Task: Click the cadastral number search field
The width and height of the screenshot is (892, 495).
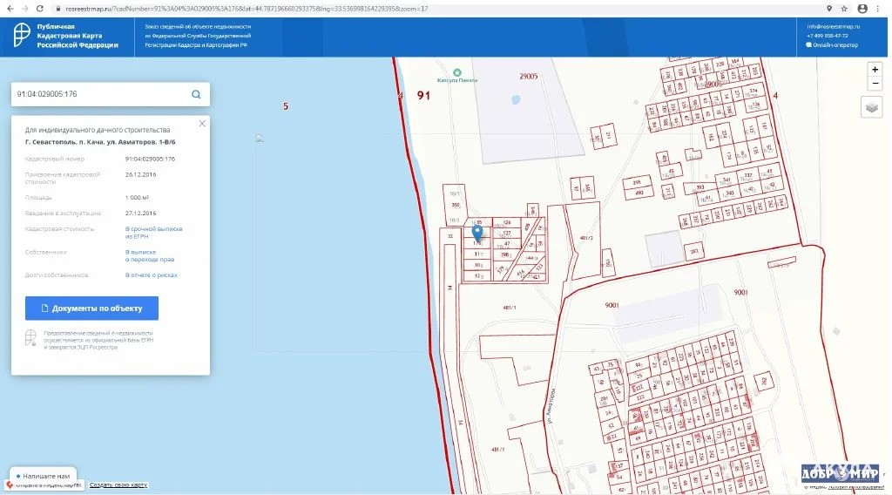Action: pos(96,94)
